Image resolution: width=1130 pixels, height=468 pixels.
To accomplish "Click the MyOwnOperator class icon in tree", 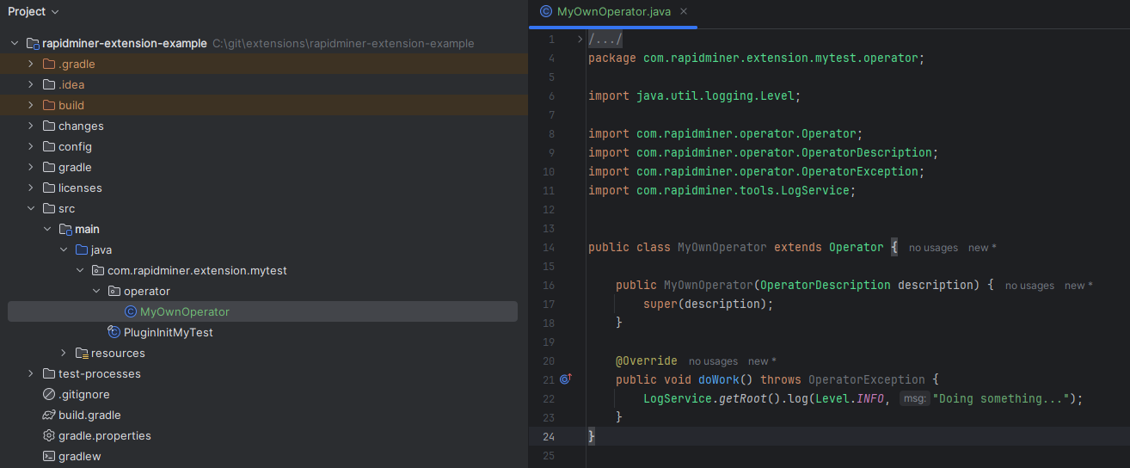I will pyautogui.click(x=131, y=311).
